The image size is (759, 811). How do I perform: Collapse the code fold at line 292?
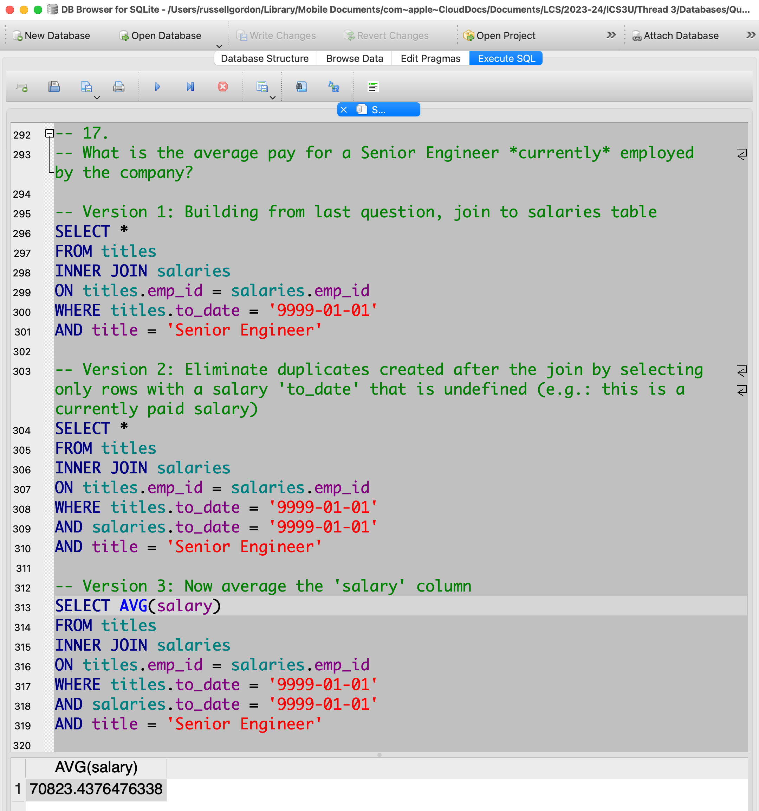pos(49,133)
